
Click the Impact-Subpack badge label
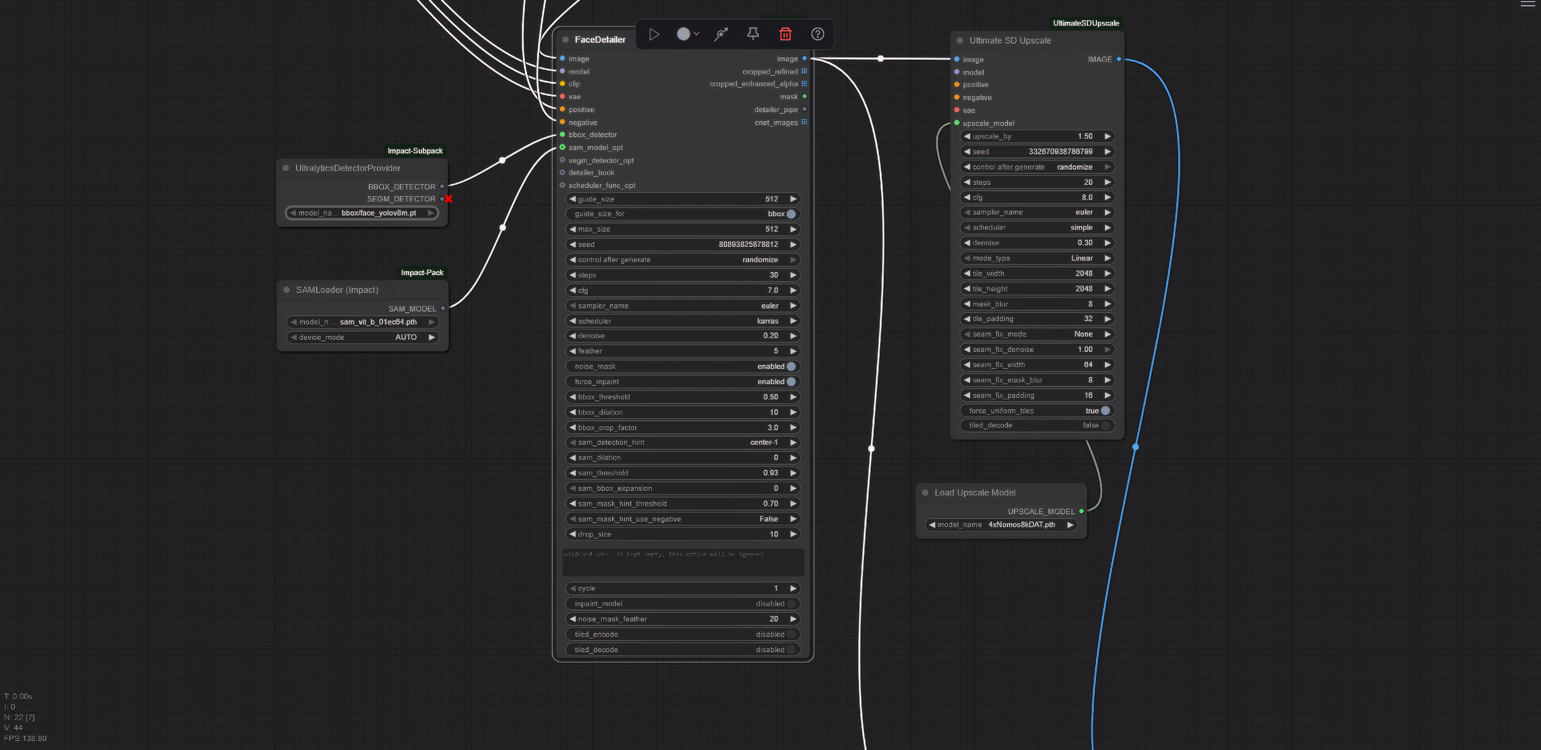415,150
